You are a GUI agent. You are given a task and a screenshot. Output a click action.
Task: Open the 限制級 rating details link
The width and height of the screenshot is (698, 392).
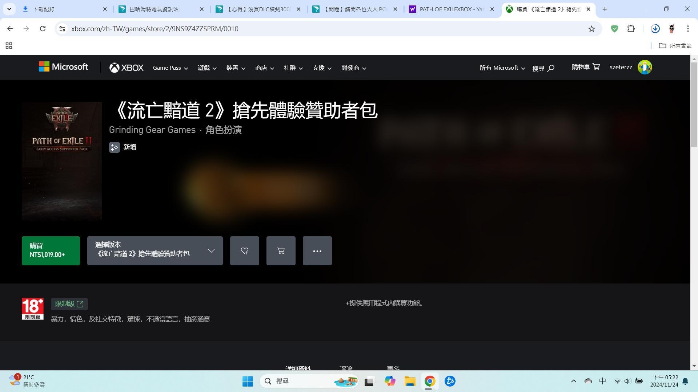pyautogui.click(x=69, y=304)
